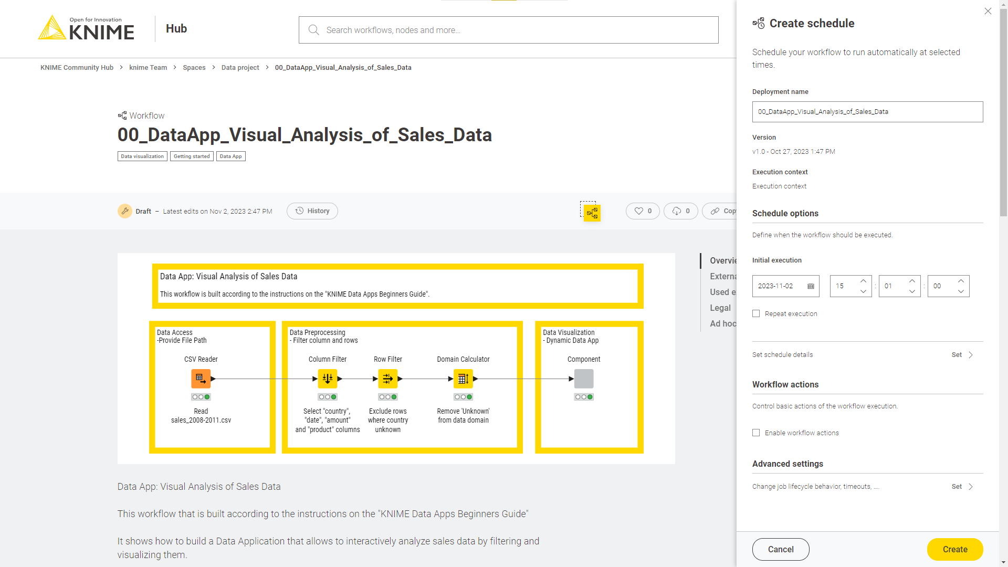
Task: Click the Domain Calculator node icon
Action: tap(463, 379)
